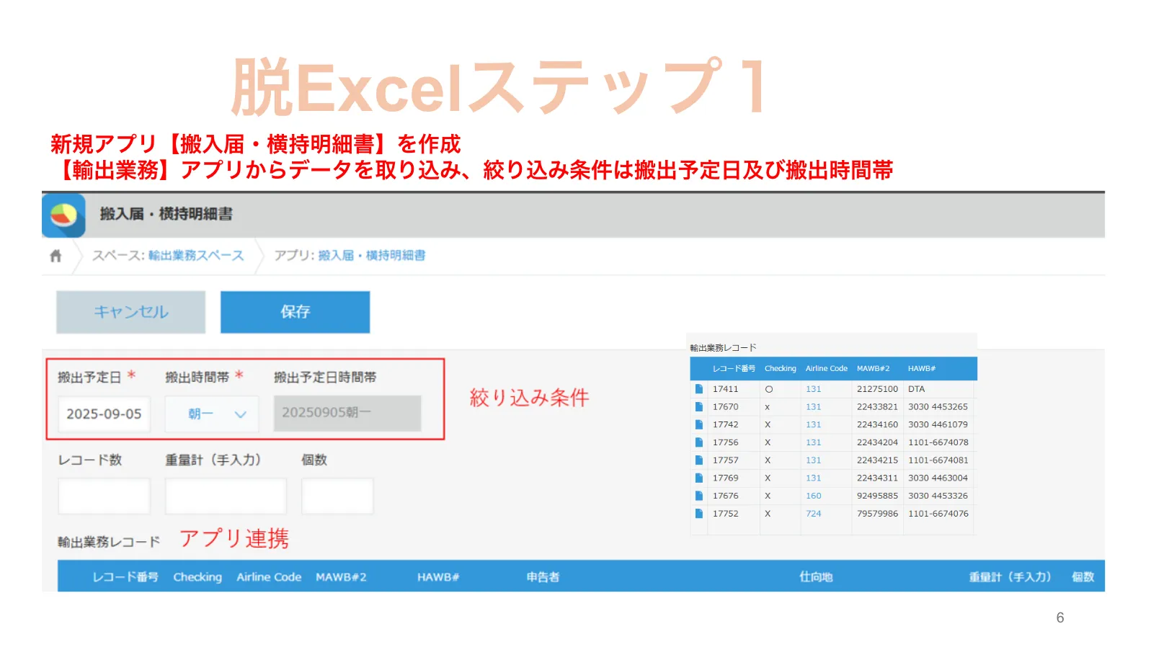The height and width of the screenshot is (647, 1151).
Task: Click the 保存 button
Action: coord(295,312)
